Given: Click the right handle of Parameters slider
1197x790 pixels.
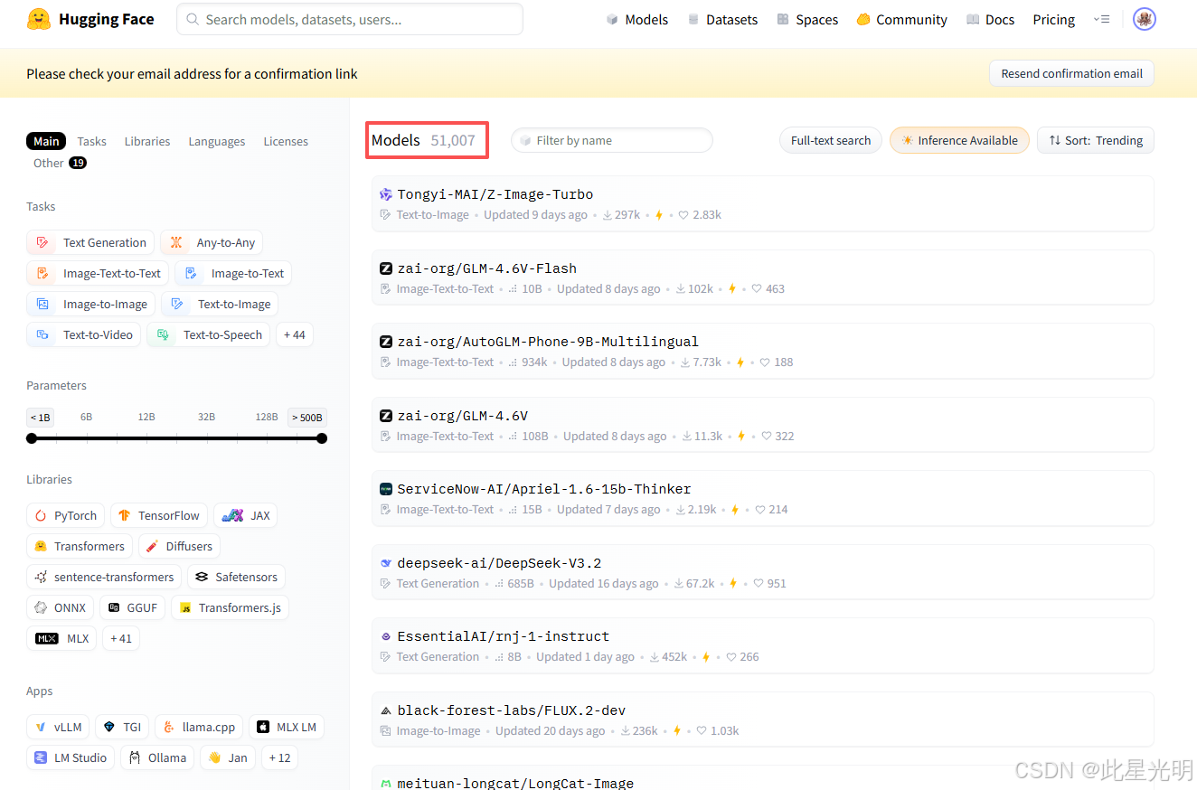Looking at the screenshot, I should [322, 438].
